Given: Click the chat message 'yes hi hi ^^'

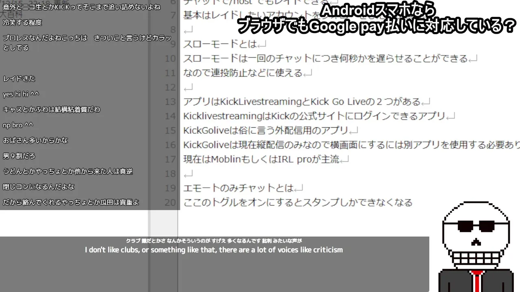Looking at the screenshot, I should click(x=21, y=94).
